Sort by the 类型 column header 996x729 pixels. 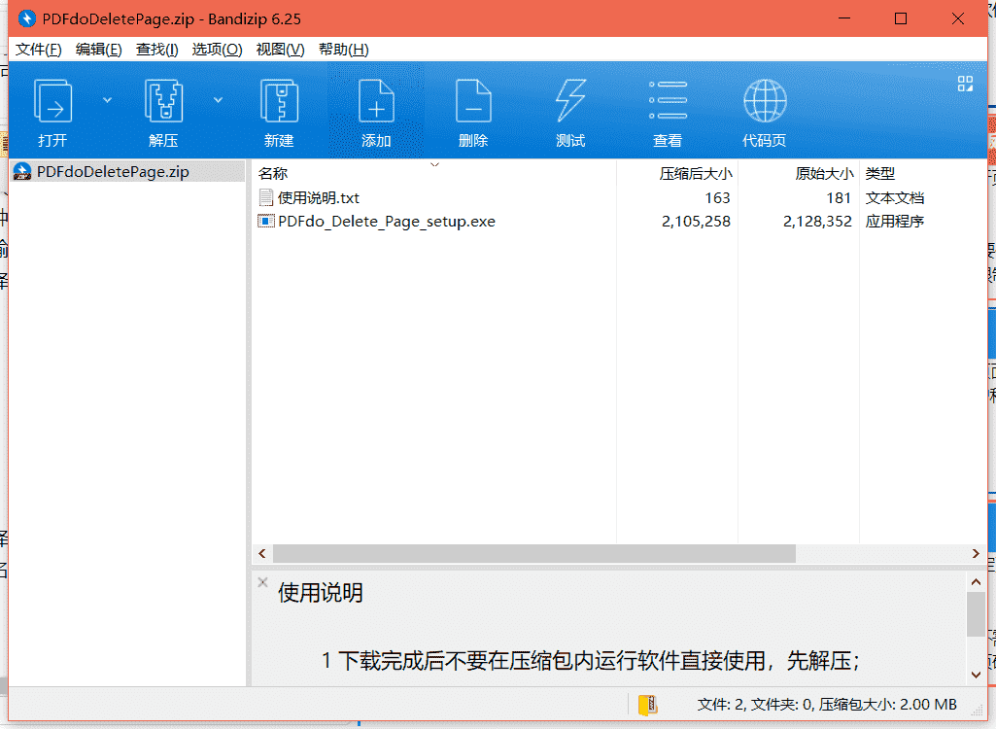879,174
